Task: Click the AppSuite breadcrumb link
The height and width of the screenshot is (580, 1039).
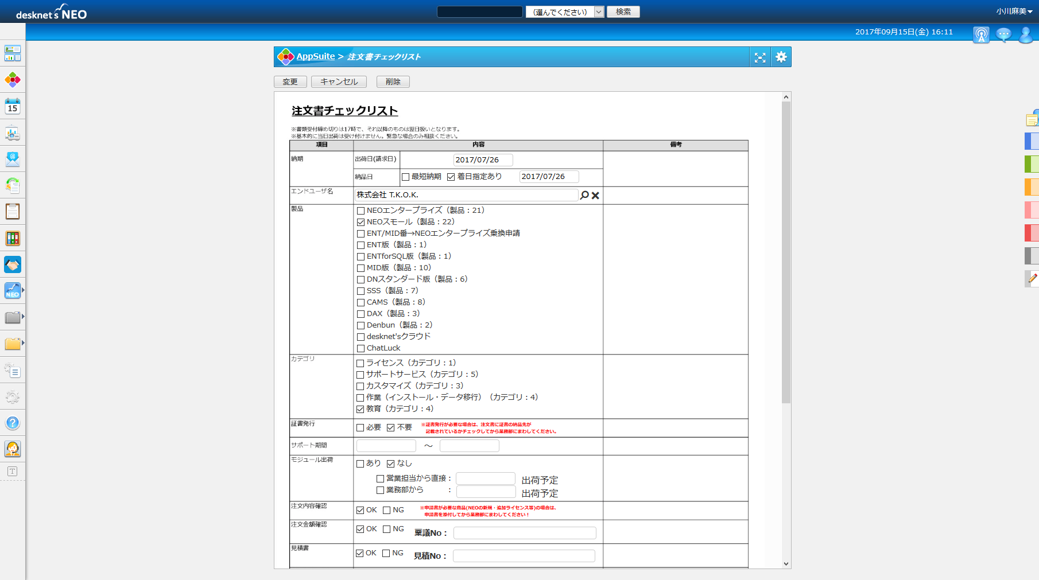Action: point(315,56)
